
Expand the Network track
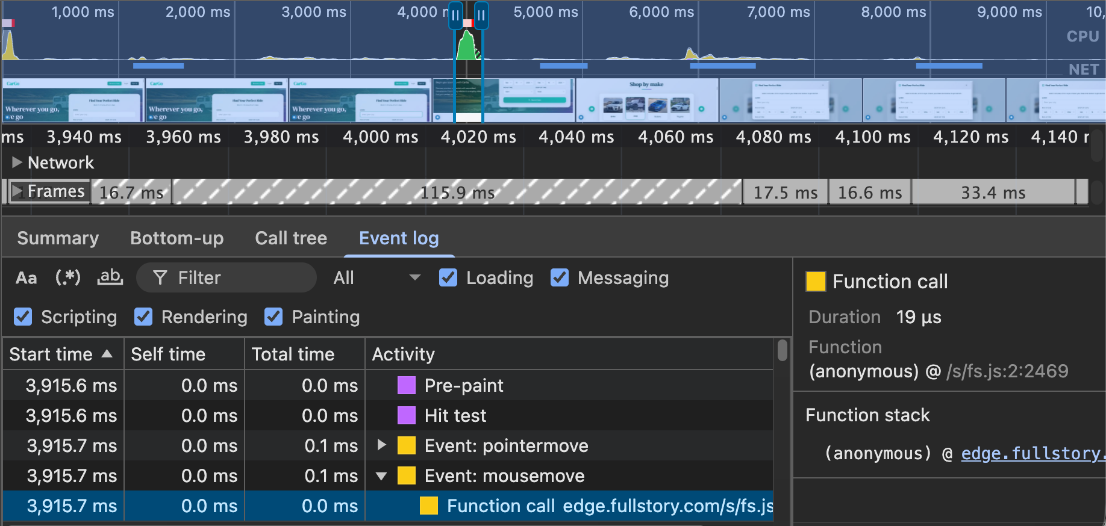point(17,162)
